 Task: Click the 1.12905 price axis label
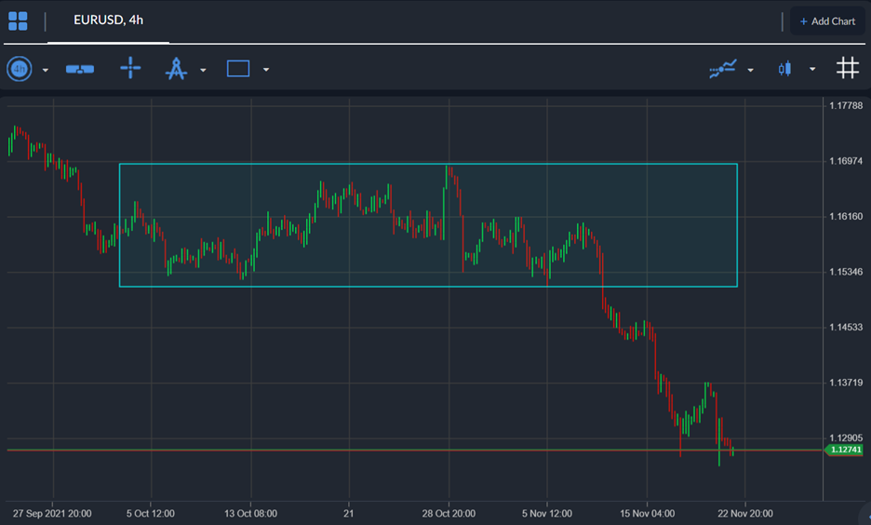point(846,437)
